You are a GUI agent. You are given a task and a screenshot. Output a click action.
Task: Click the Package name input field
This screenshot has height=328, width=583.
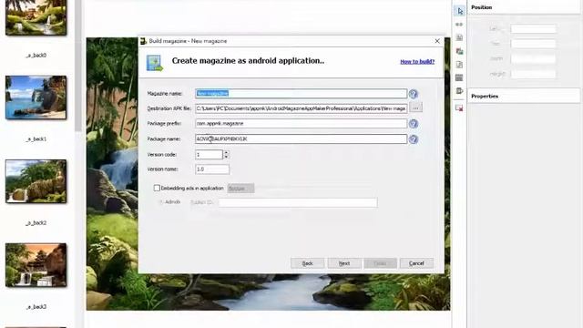pos(301,139)
